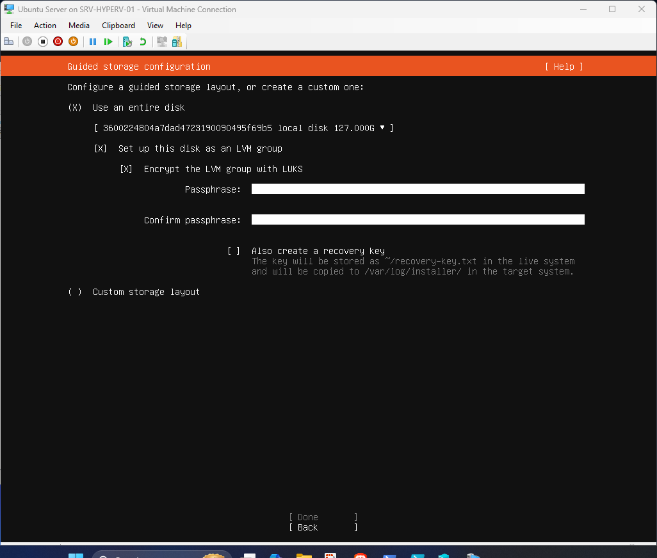Click the Help link in the installer
The height and width of the screenshot is (558, 657).
tap(563, 66)
